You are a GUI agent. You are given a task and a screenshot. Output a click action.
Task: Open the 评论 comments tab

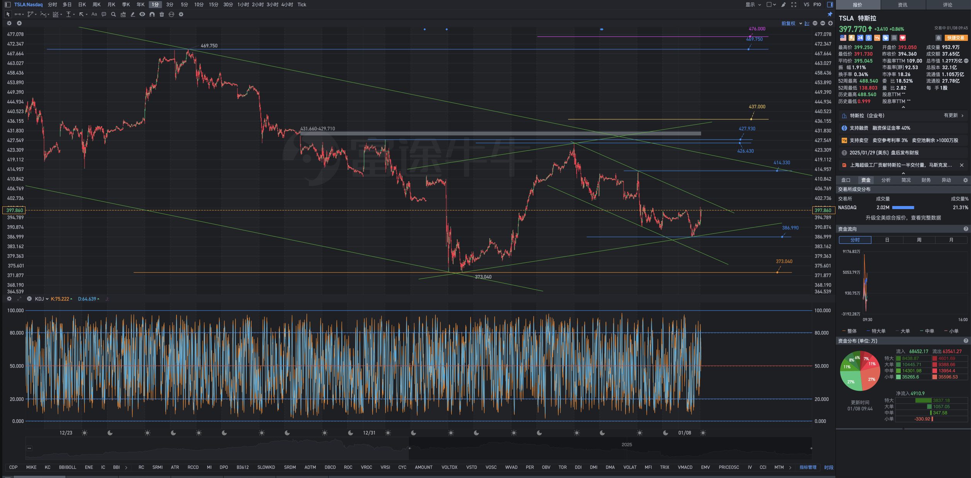point(948,5)
